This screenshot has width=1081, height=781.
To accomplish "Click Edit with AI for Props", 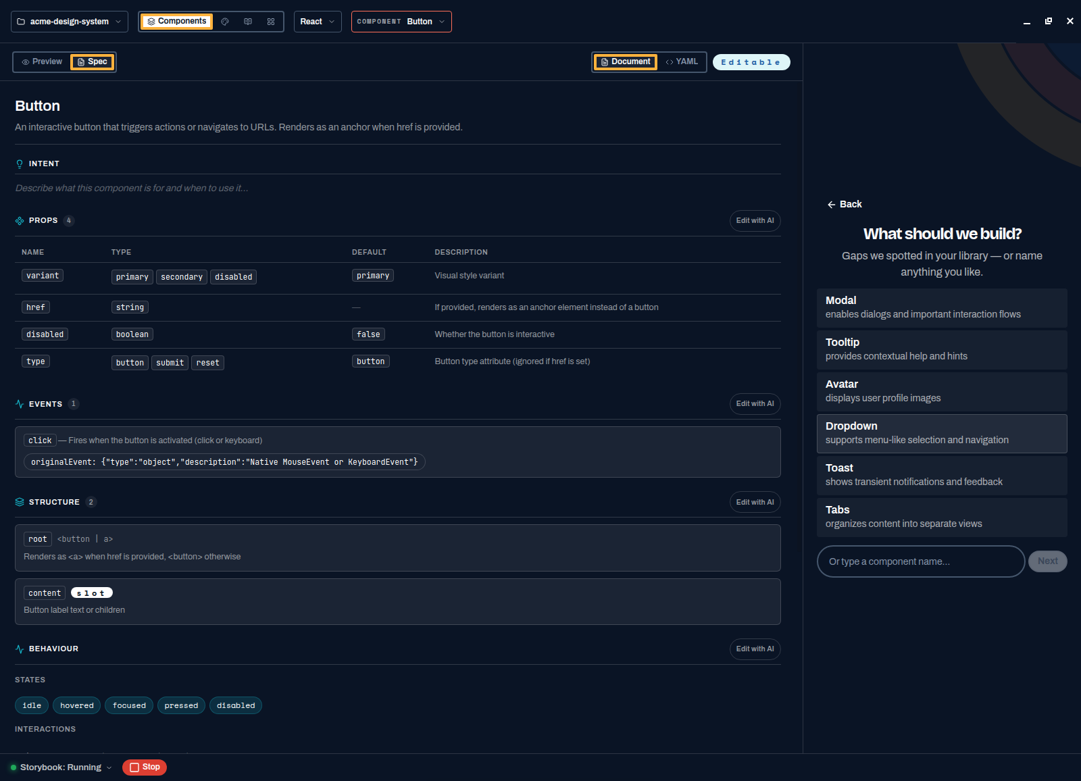I will coord(755,221).
